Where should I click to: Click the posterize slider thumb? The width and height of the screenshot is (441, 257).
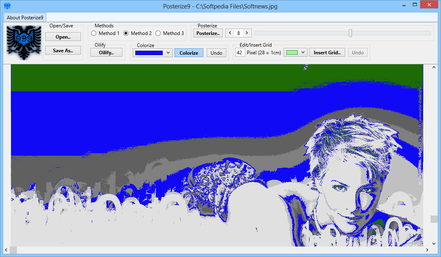tap(350, 33)
